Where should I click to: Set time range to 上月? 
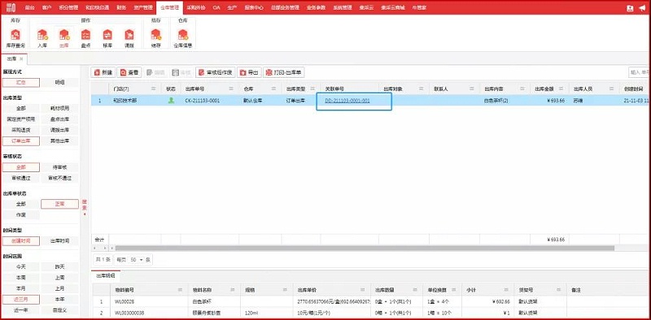coord(59,288)
